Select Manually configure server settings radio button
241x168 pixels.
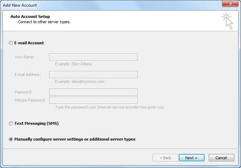tap(11, 139)
